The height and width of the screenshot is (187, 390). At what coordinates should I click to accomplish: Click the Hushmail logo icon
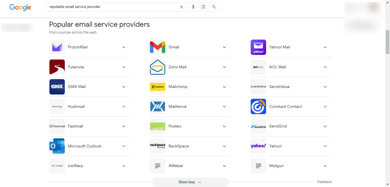[x=57, y=107]
